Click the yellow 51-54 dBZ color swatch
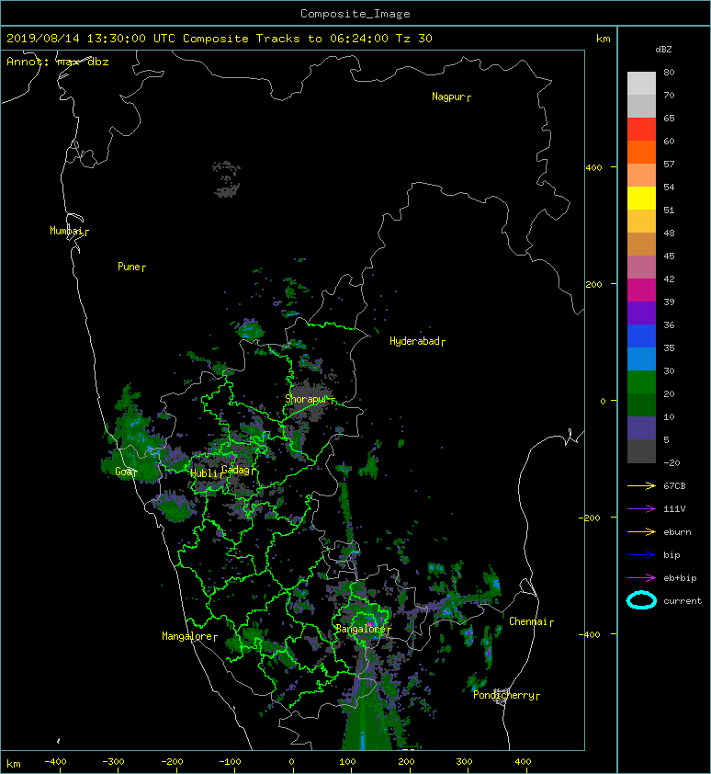 point(641,199)
